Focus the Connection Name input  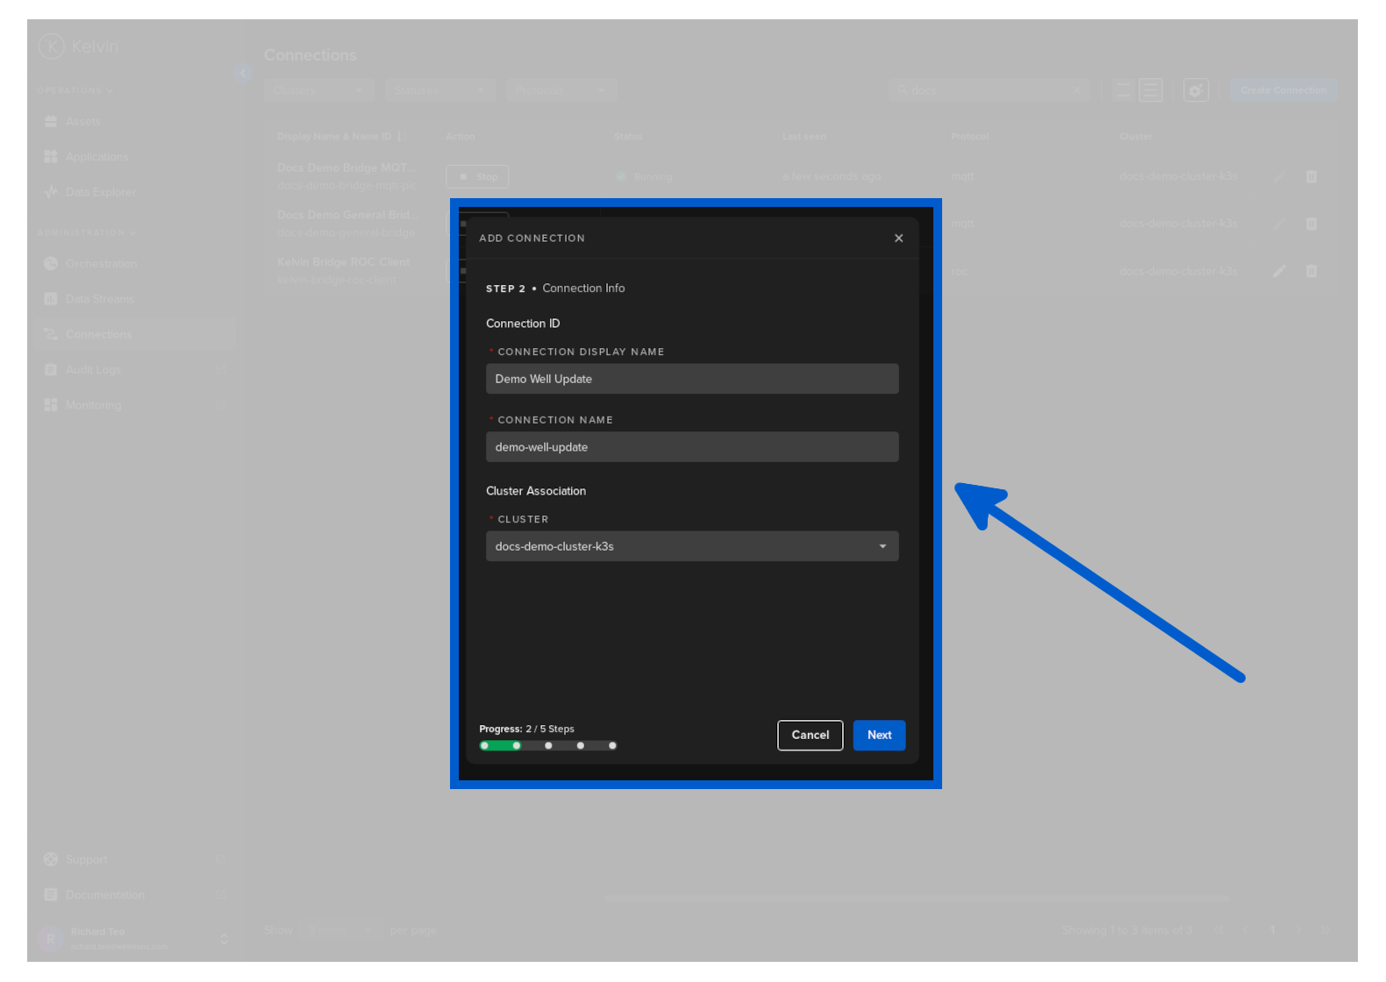tap(691, 447)
